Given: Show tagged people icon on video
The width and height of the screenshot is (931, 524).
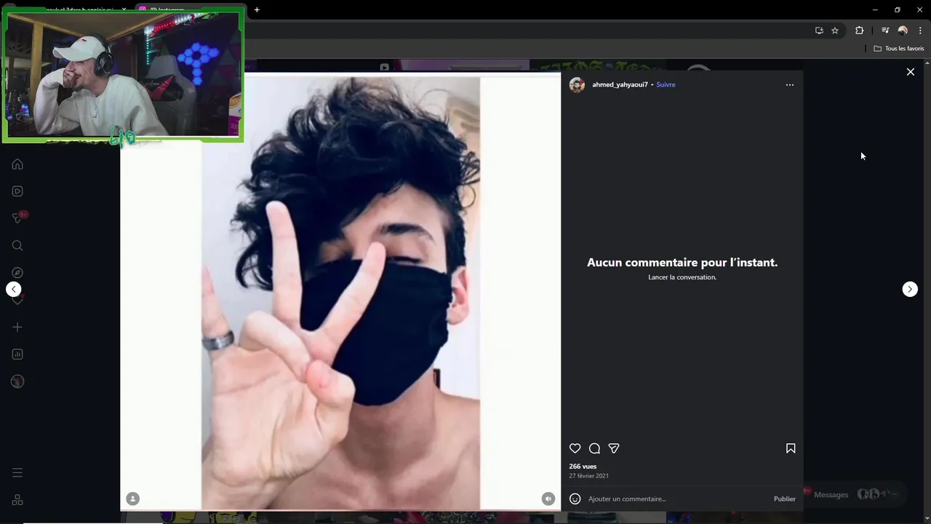Looking at the screenshot, I should point(132,499).
